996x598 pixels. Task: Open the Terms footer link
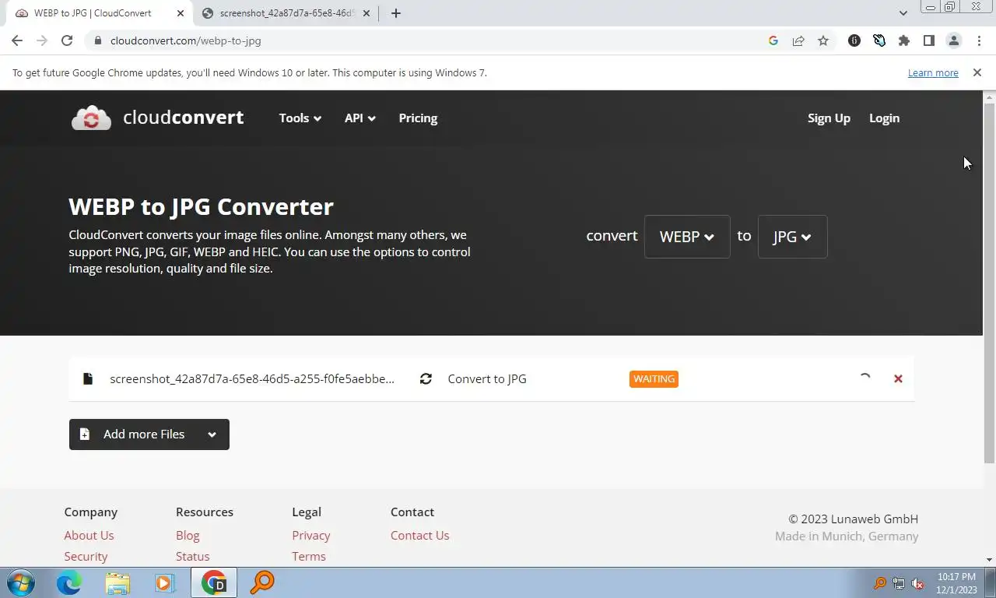pos(309,557)
